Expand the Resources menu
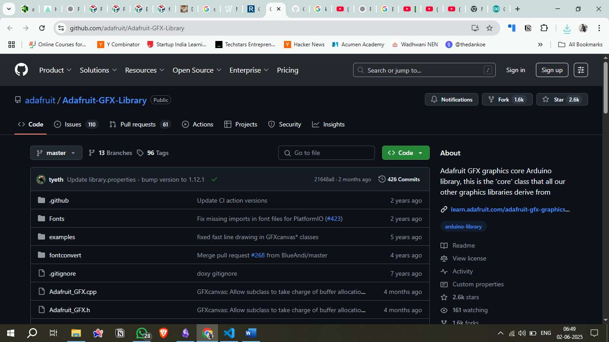This screenshot has height=342, width=609. (145, 70)
